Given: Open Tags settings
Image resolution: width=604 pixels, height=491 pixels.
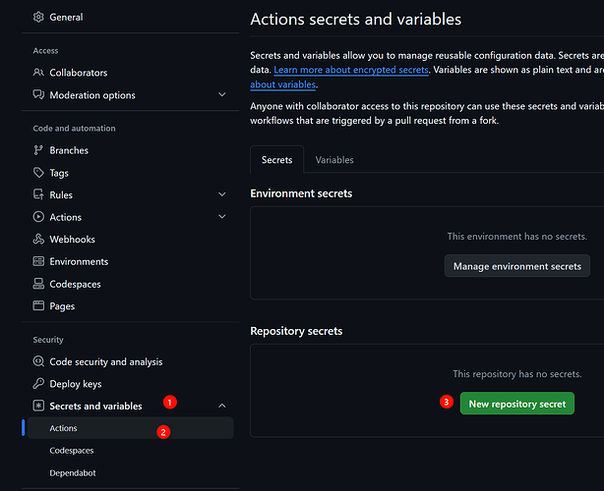Looking at the screenshot, I should pyautogui.click(x=59, y=173).
